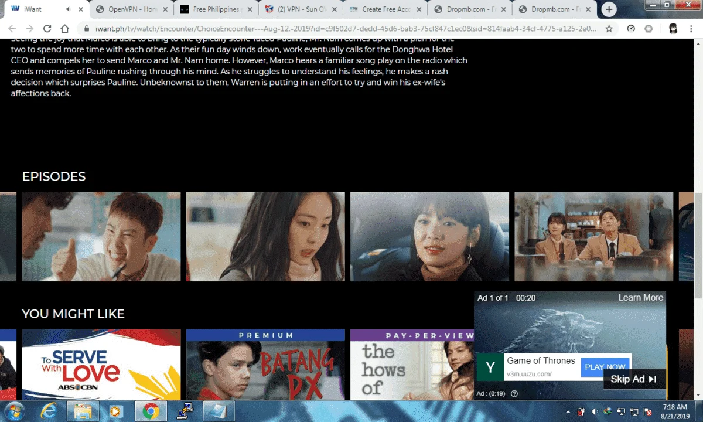Open the laughing man episode thumbnail
This screenshot has height=422, width=703.
(101, 236)
